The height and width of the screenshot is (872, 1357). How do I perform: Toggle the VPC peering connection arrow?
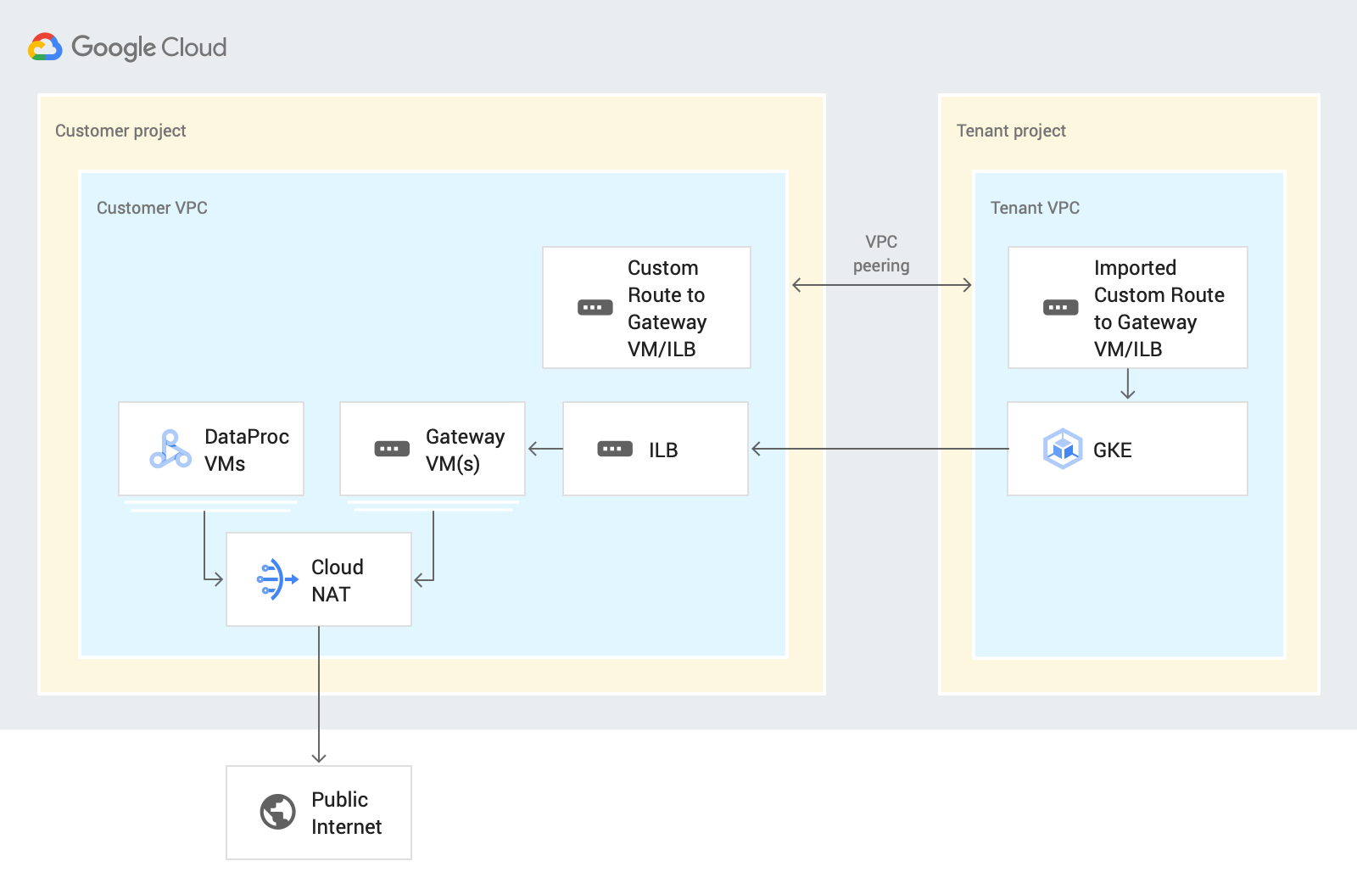881,285
